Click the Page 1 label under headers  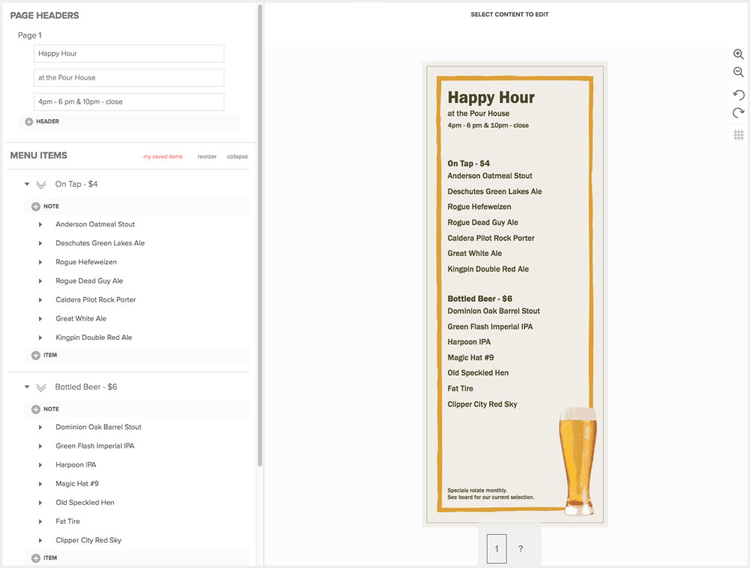pos(30,35)
